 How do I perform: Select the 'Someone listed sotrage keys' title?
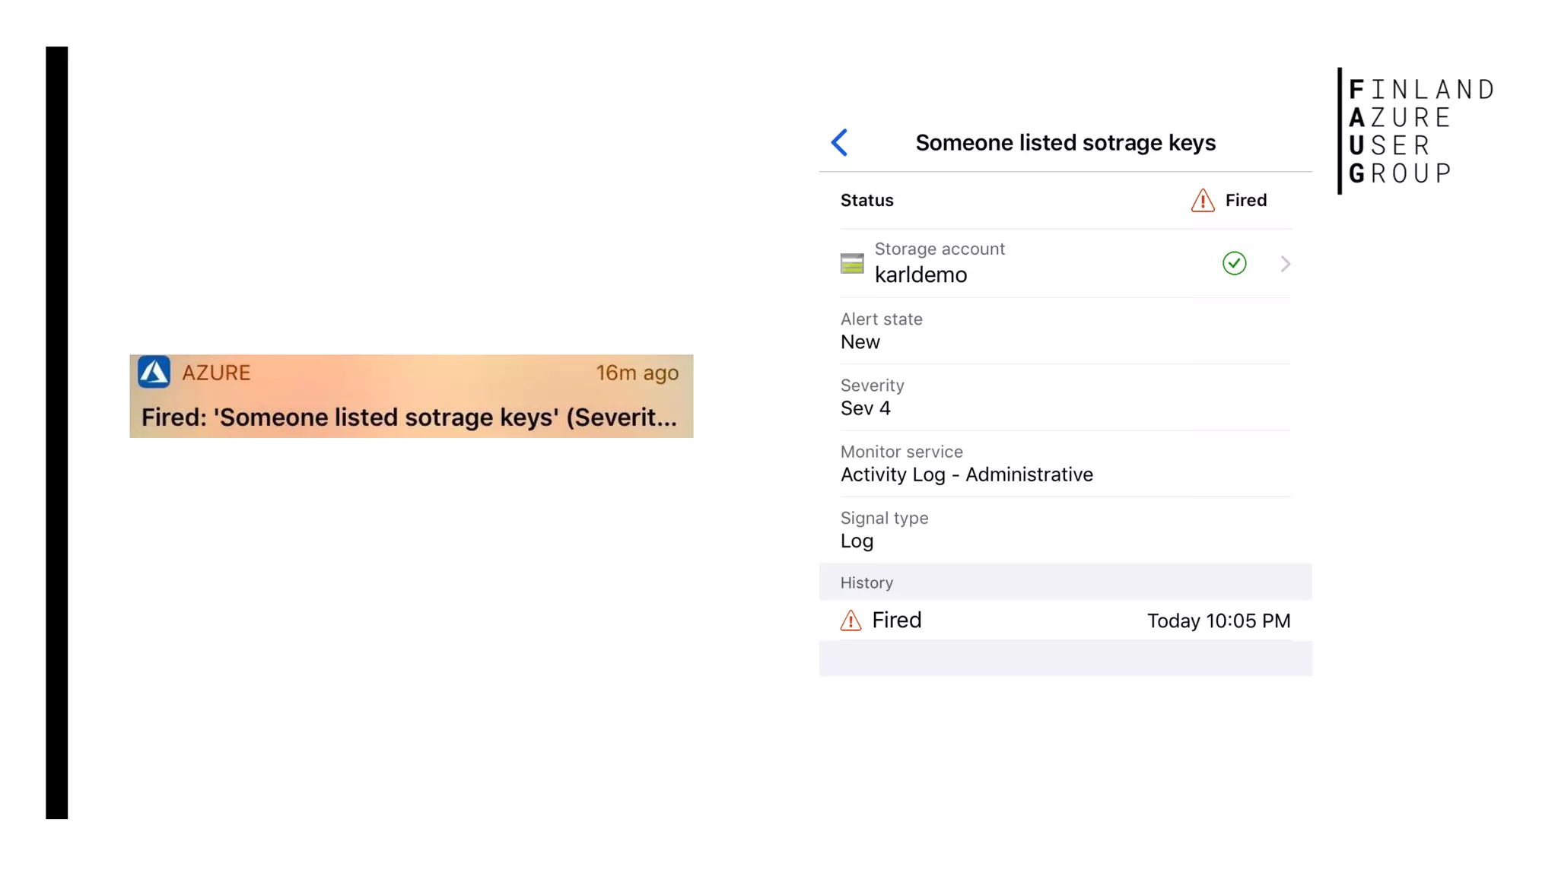click(x=1065, y=143)
